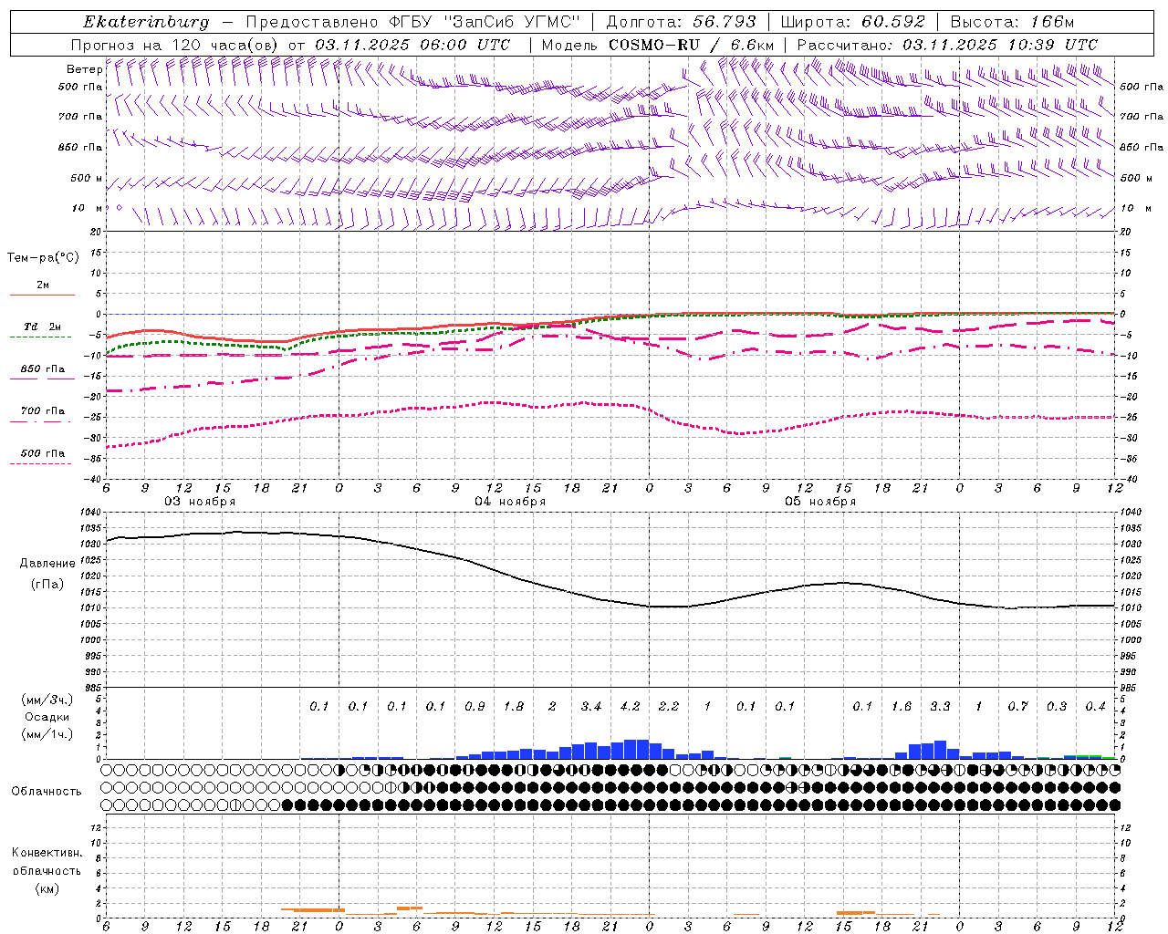Select the 'Высота: 166м' elevation text
The image size is (1168, 934).
1013,22
